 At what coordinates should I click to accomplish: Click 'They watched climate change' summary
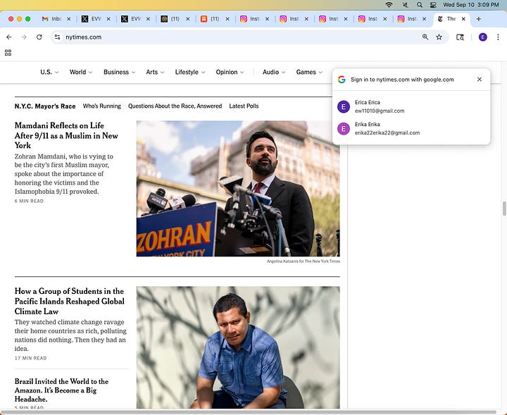(70, 335)
